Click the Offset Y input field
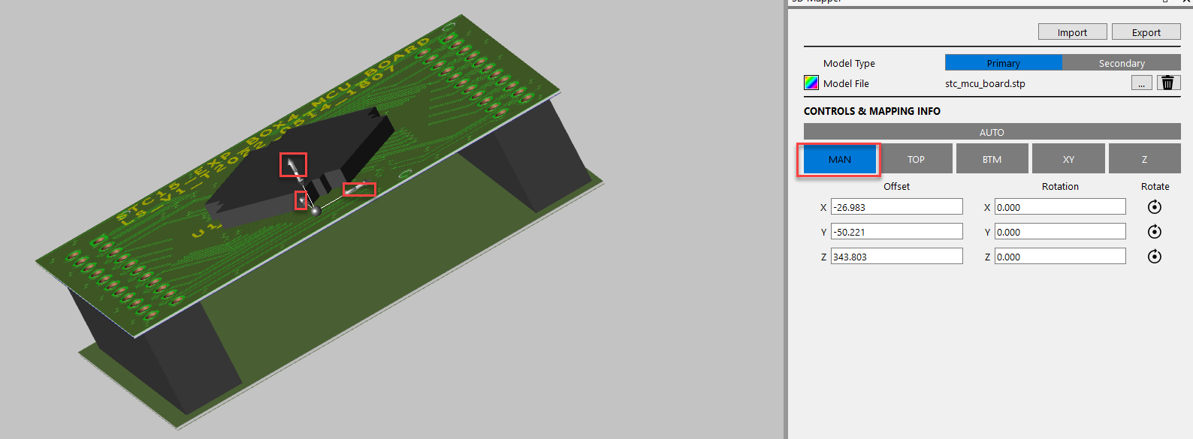Screen dimensions: 1193x439 click(896, 232)
